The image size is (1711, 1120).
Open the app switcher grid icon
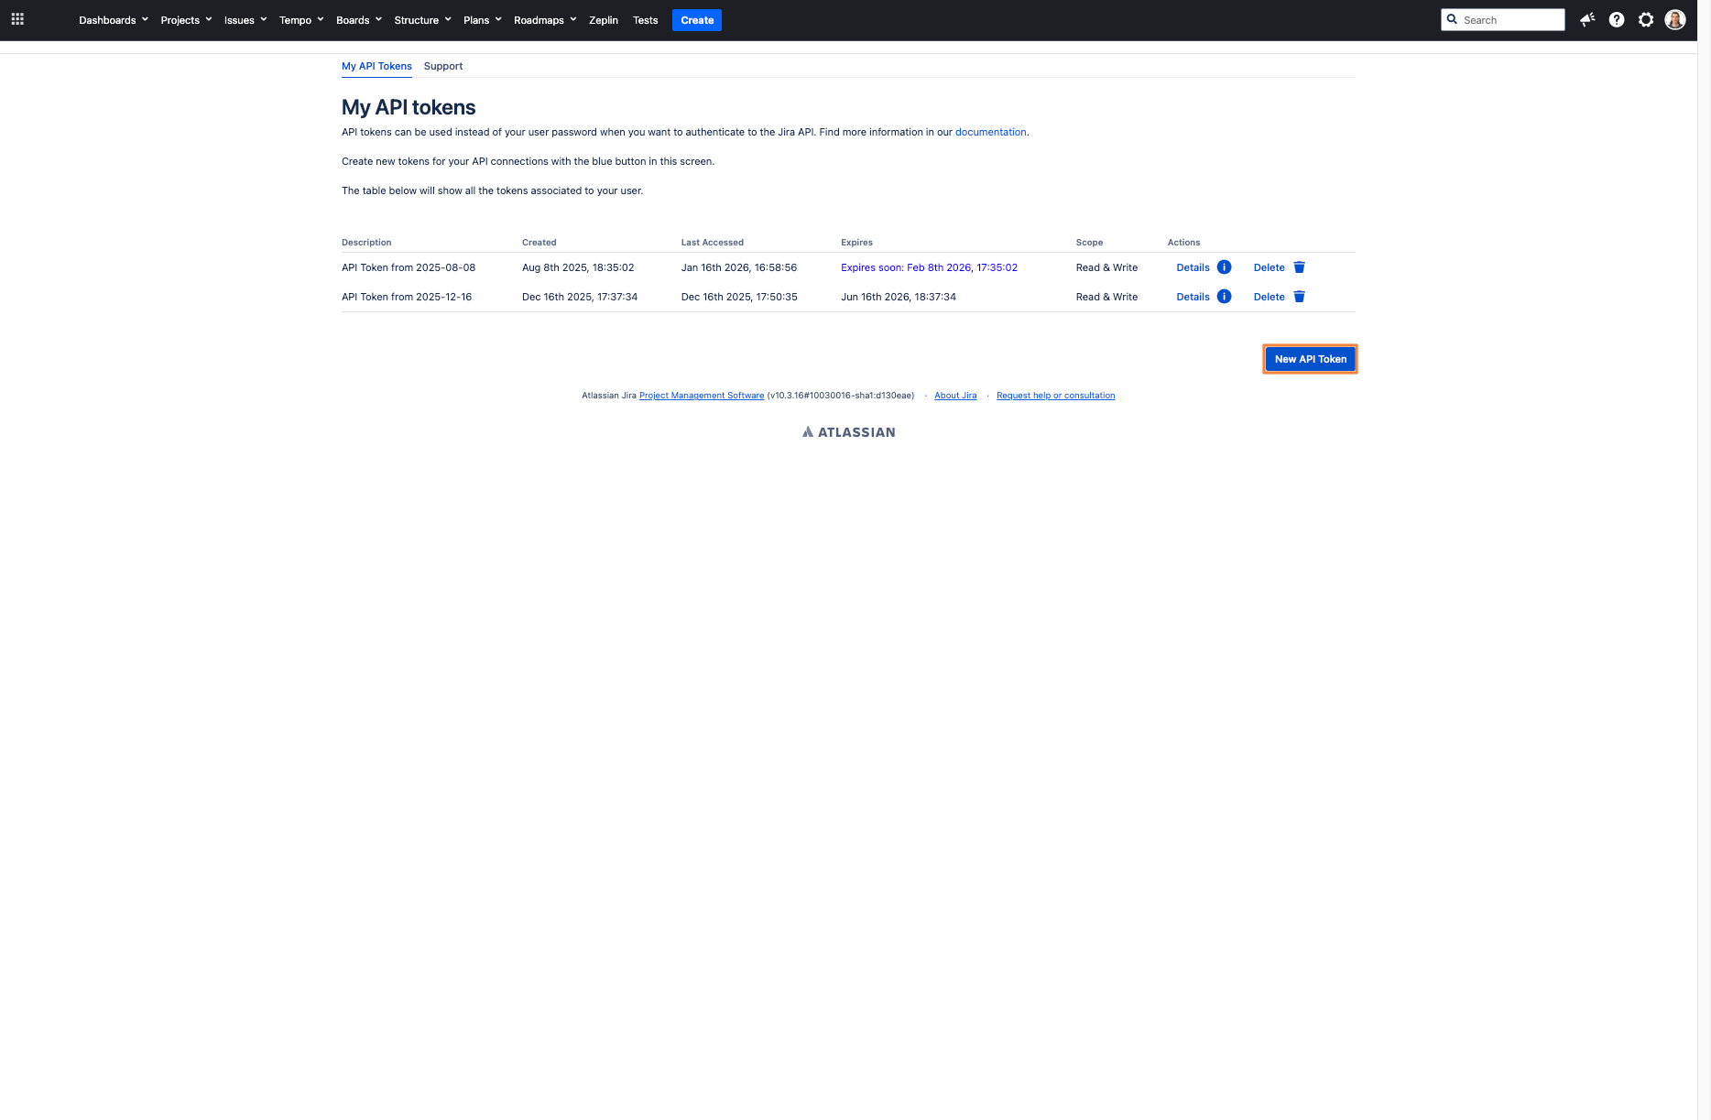tap(17, 18)
